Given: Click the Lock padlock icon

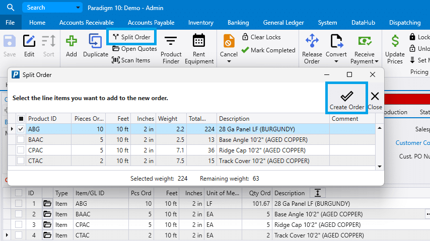Looking at the screenshot, I should click(x=412, y=37).
